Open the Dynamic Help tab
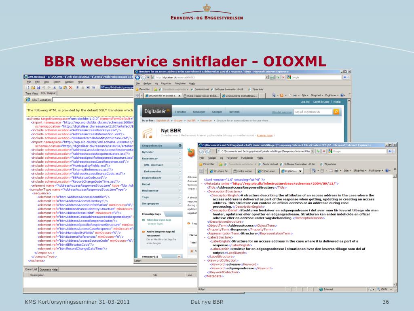The image size is (414, 311). [49, 269]
